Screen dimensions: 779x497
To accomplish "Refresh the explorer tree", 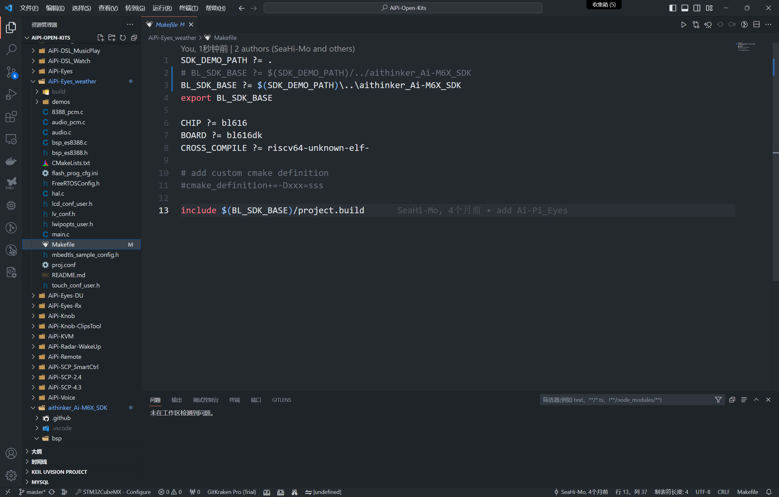I will tap(123, 38).
